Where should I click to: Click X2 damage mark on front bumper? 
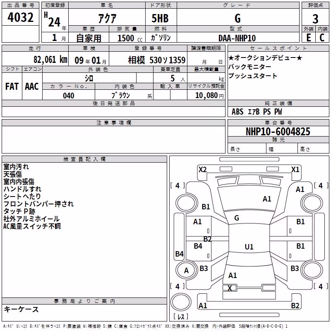coord(202,170)
